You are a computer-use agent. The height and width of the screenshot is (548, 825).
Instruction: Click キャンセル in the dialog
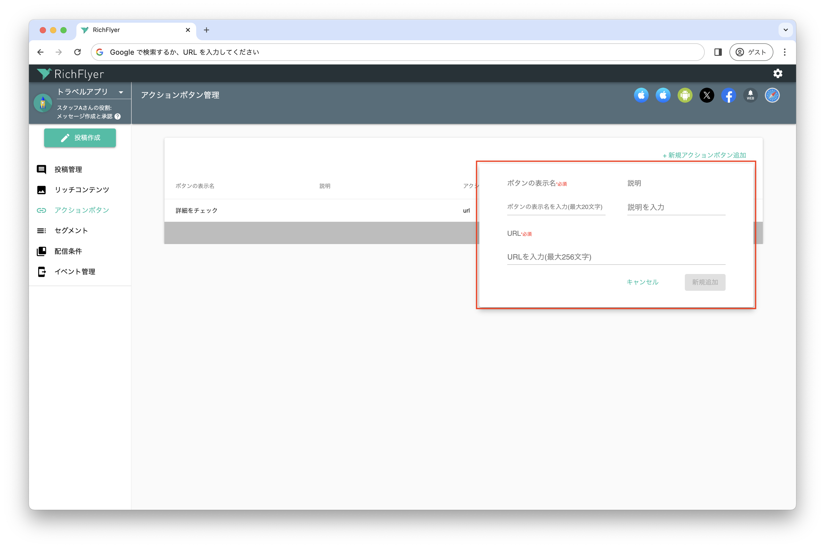pyautogui.click(x=642, y=282)
